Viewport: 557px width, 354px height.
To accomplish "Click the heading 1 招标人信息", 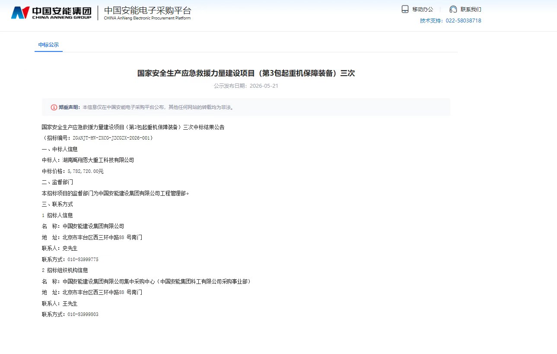I will 57,215.
